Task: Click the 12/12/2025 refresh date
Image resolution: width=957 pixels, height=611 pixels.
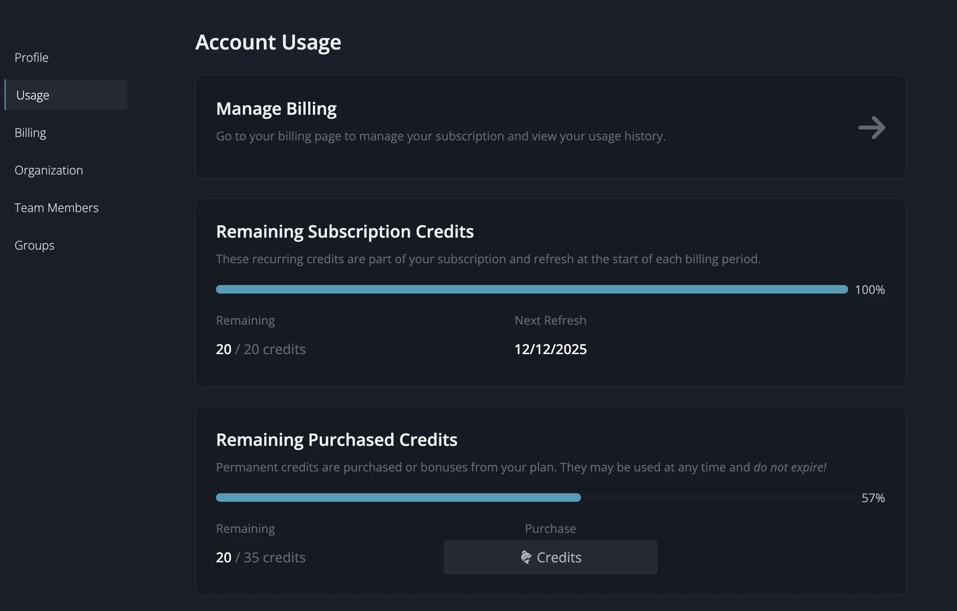Action: pyautogui.click(x=550, y=349)
